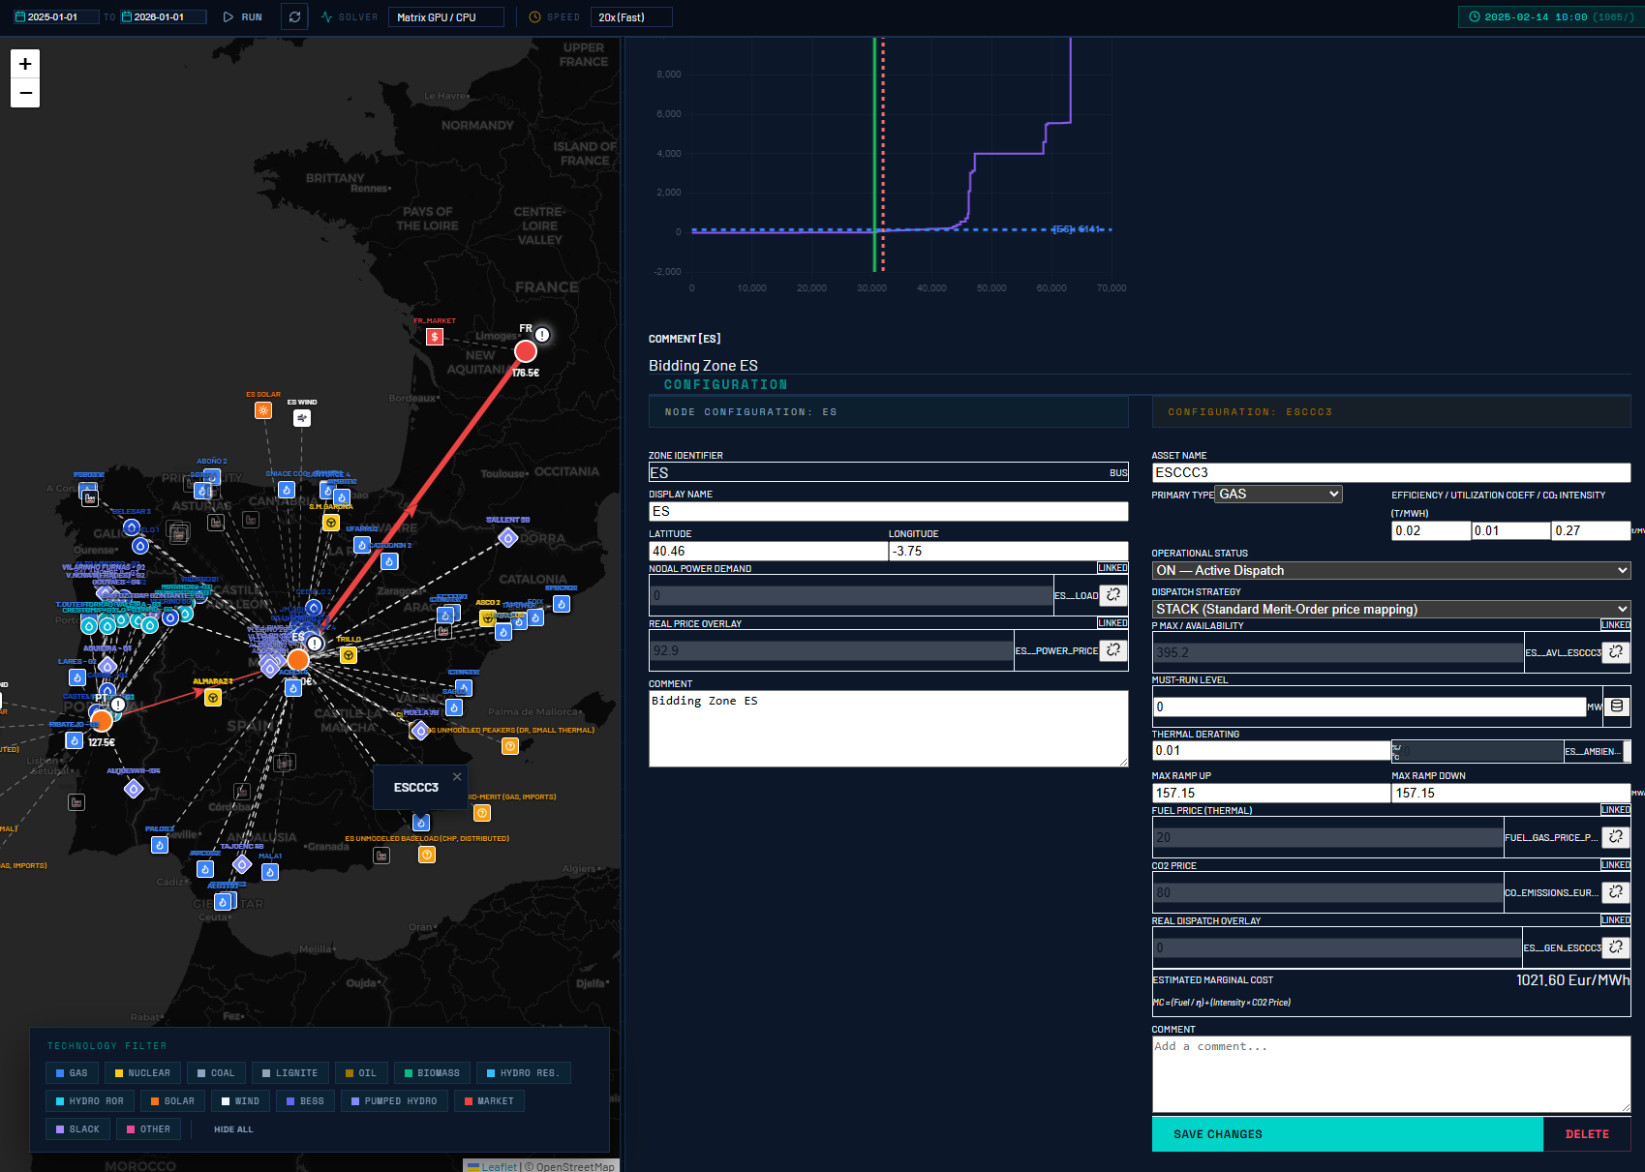Toggle the MARKET technology filter
This screenshot has height=1172, width=1645.
click(489, 1100)
